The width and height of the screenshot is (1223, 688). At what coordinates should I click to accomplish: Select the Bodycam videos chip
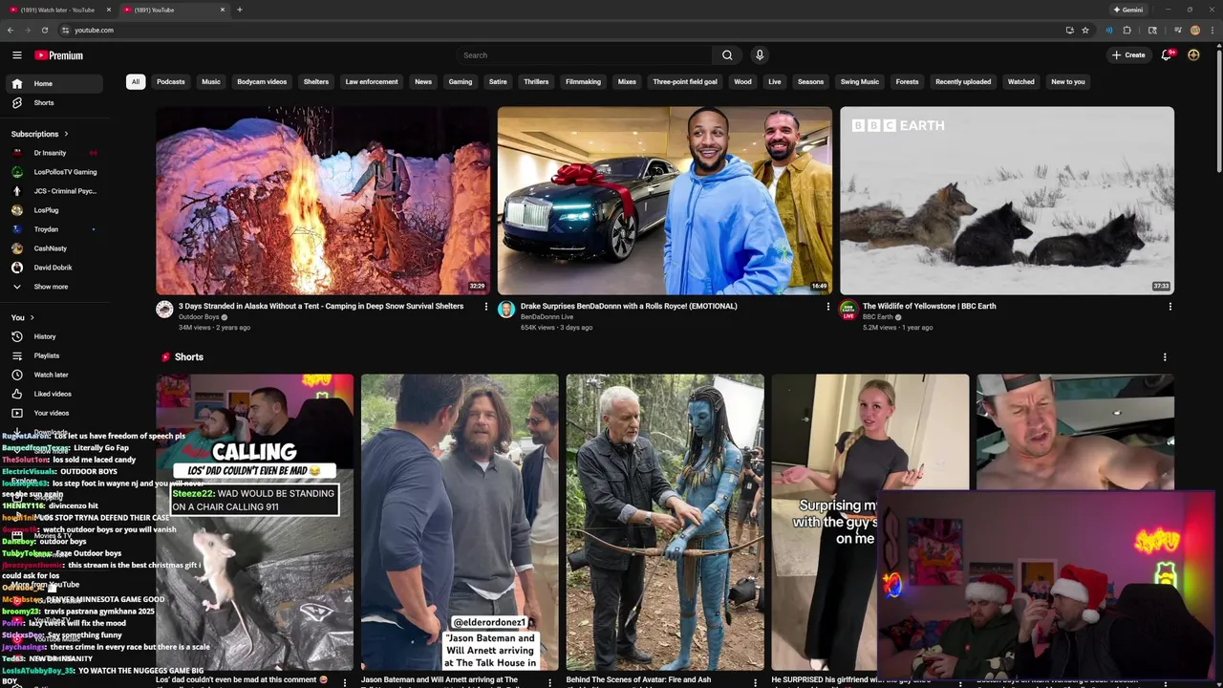262,82
